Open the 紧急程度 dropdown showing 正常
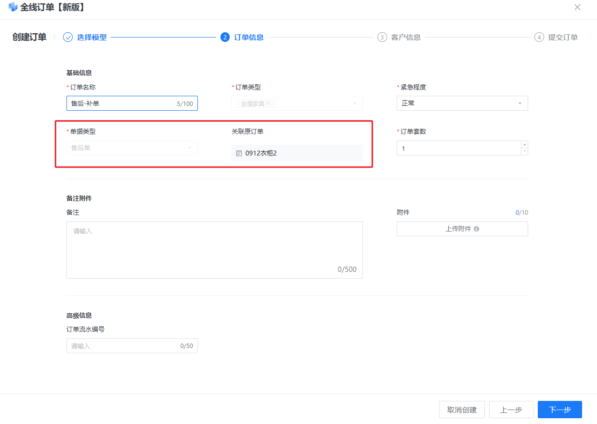597x424 pixels. (462, 103)
